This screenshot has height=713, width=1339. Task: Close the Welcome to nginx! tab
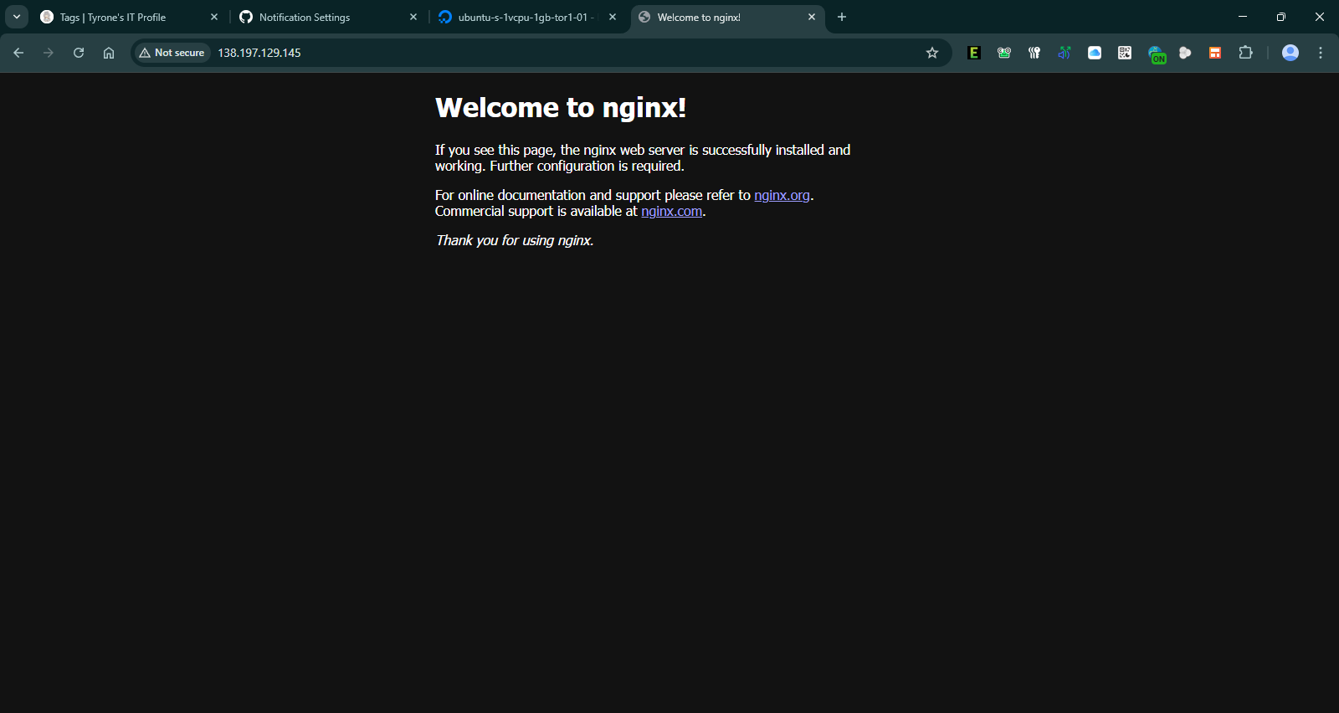812,17
